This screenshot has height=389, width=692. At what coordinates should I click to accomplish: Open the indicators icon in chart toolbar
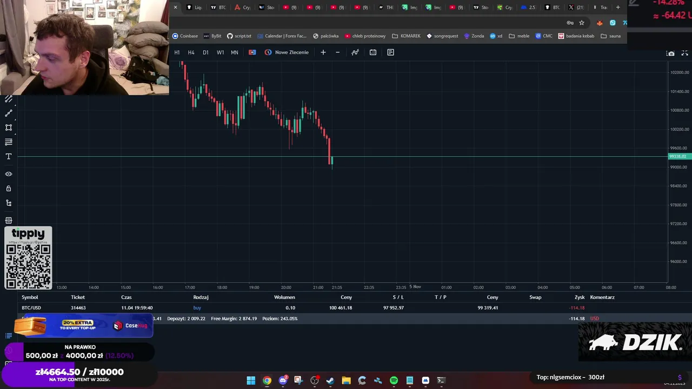tap(355, 52)
